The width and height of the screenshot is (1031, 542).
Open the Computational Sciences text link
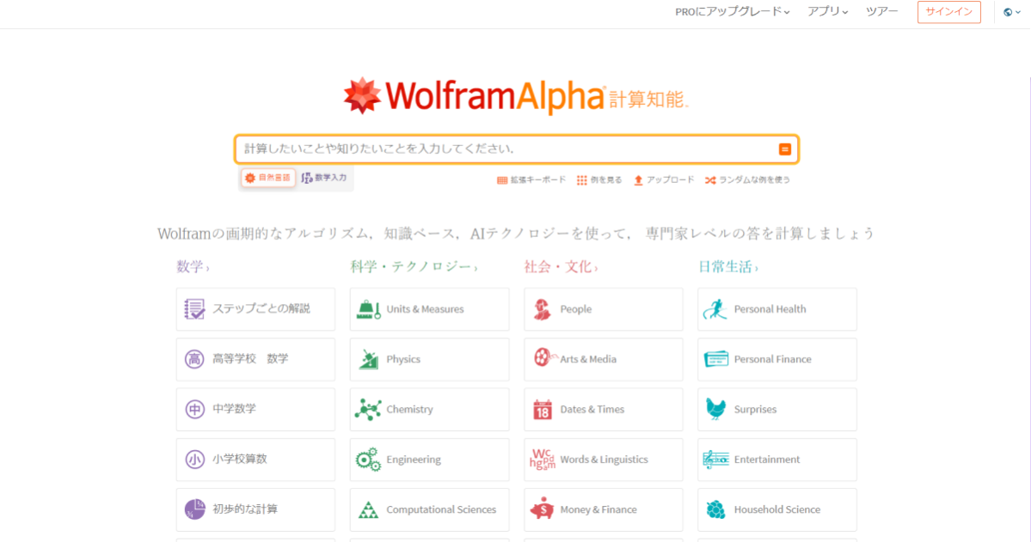click(x=441, y=510)
